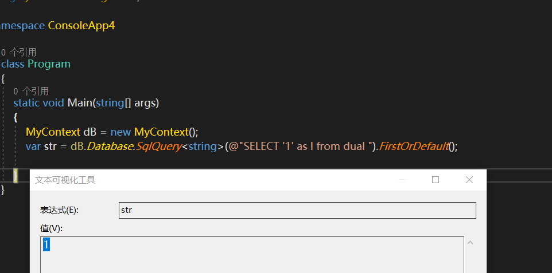This screenshot has height=273, width=552.
Task: Click the 0 个引用 link above Main method
Action: [31, 92]
